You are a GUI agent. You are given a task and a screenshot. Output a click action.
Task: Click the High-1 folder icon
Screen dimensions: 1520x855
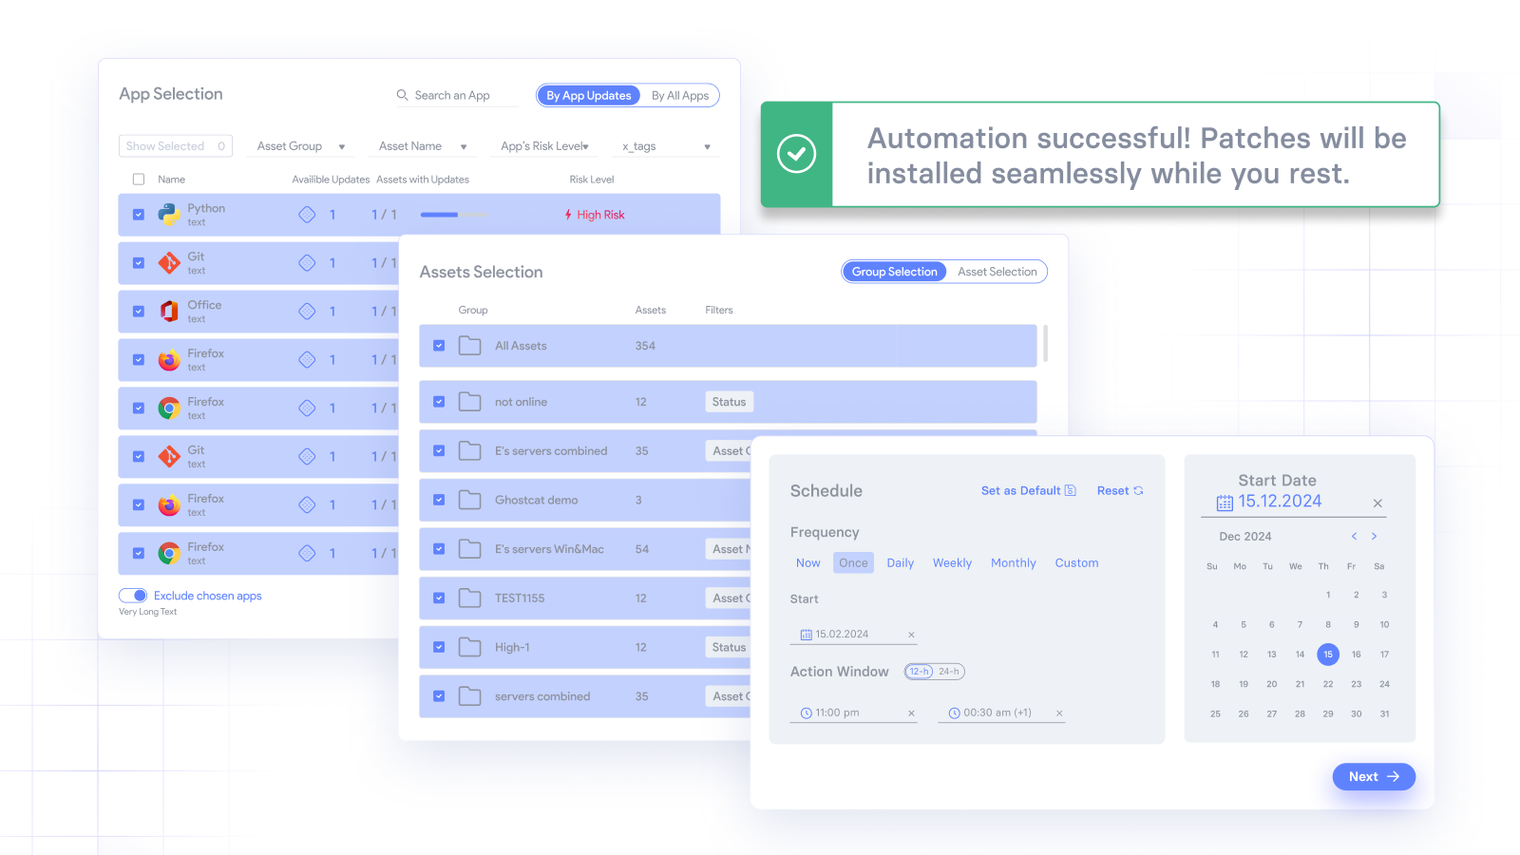[469, 647]
